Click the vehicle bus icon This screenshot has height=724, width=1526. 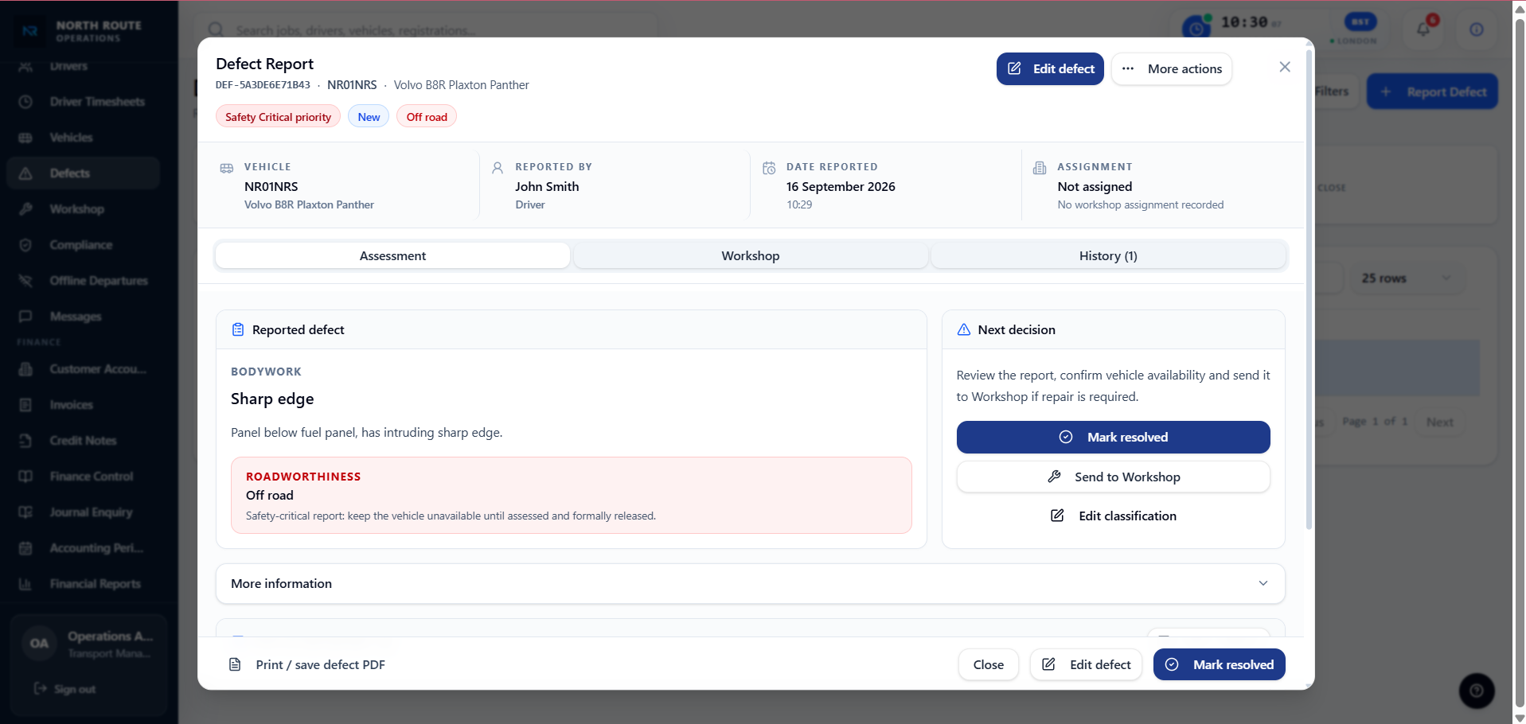(x=227, y=168)
